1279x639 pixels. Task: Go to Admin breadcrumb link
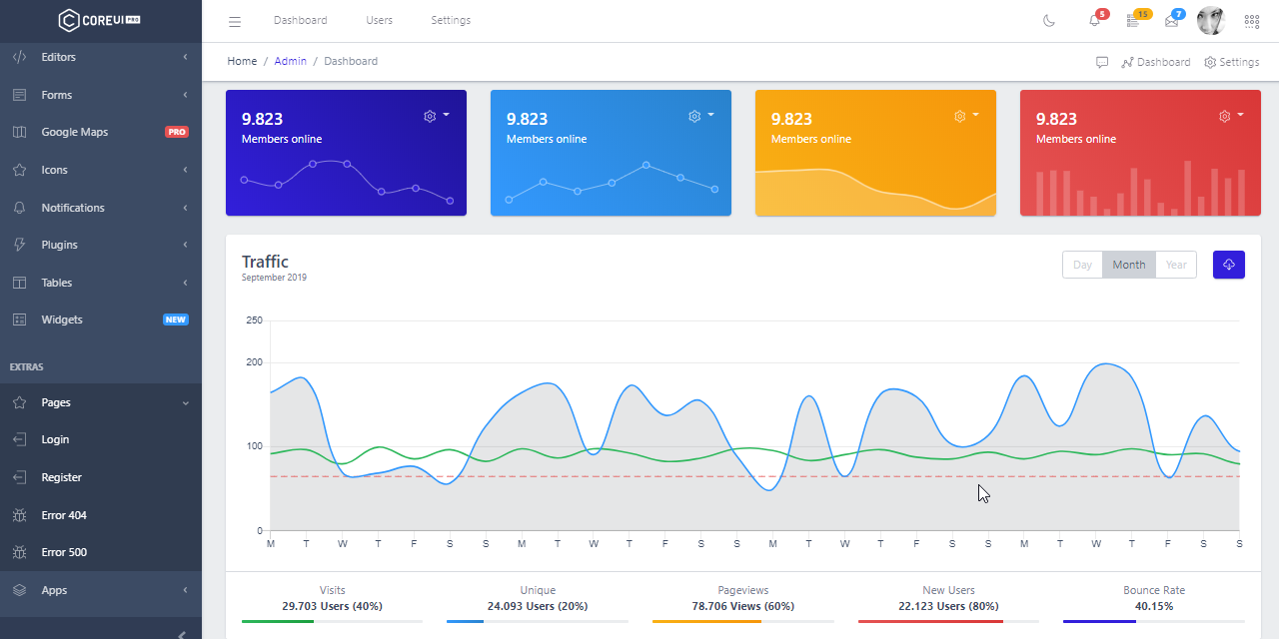(x=291, y=61)
